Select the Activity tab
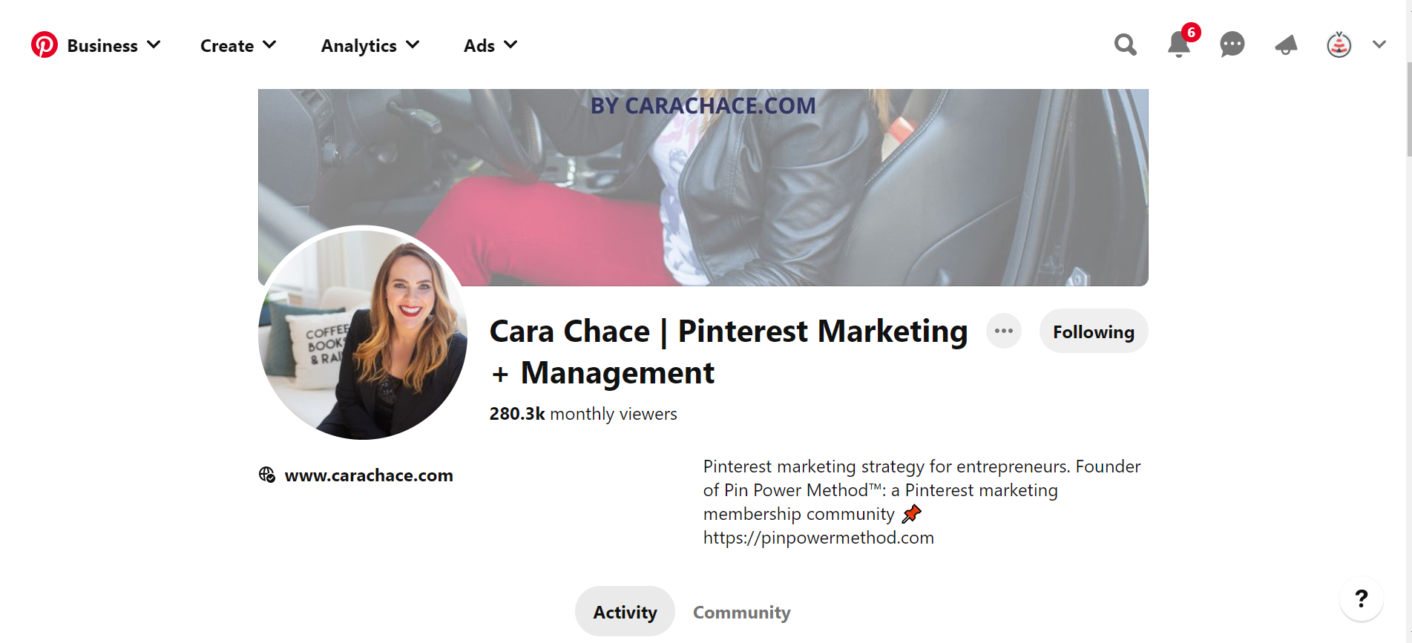The image size is (1412, 643). tap(625, 612)
